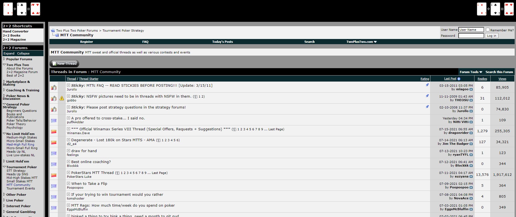Click the Last Post sort order arrow icon
The width and height of the screenshot is (516, 217).
(459, 79)
